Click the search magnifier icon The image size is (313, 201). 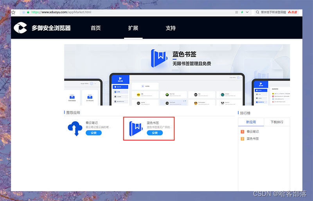click(x=257, y=12)
